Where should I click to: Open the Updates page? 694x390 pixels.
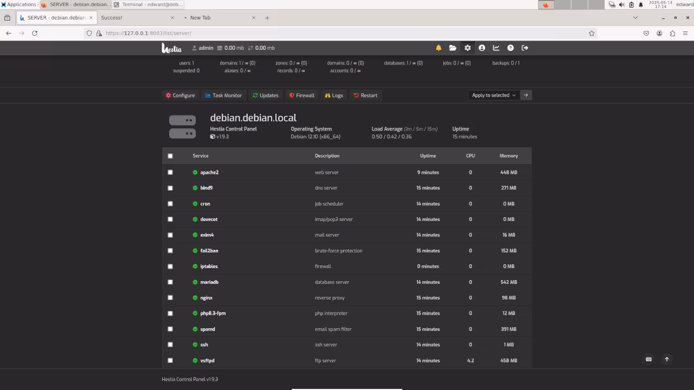266,95
